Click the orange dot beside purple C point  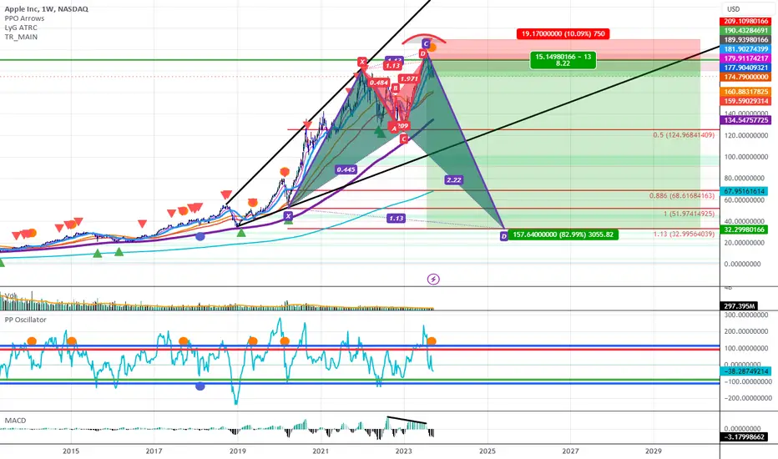(432, 48)
